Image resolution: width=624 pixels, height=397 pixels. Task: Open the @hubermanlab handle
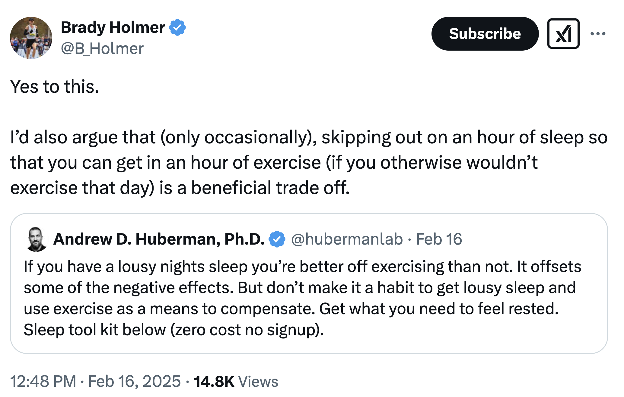pyautogui.click(x=347, y=239)
